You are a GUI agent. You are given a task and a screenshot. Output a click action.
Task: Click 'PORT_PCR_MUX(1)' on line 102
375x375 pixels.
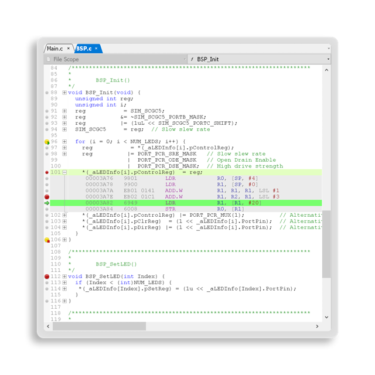(215, 215)
